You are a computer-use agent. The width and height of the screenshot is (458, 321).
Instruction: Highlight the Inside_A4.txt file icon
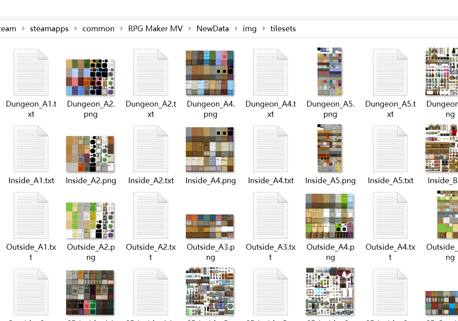point(270,149)
